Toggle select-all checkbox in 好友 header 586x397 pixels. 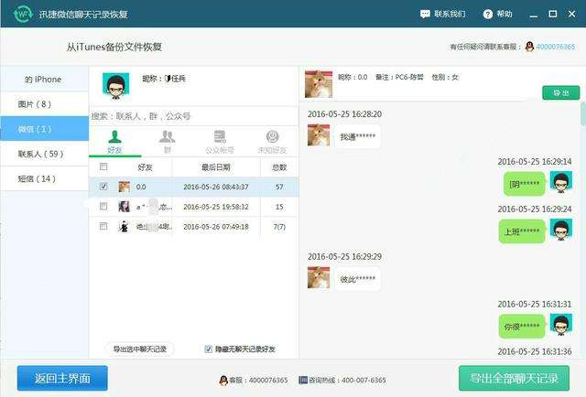[x=103, y=166]
